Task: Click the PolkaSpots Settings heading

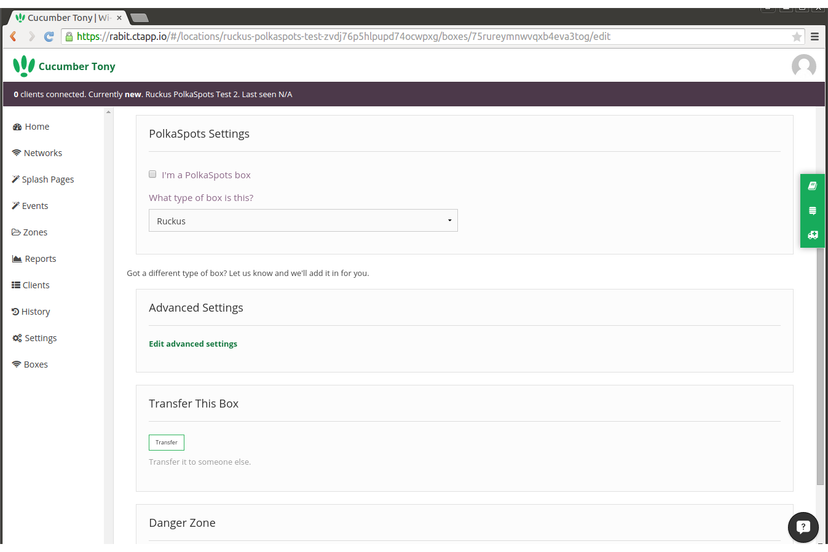Action: (x=199, y=134)
